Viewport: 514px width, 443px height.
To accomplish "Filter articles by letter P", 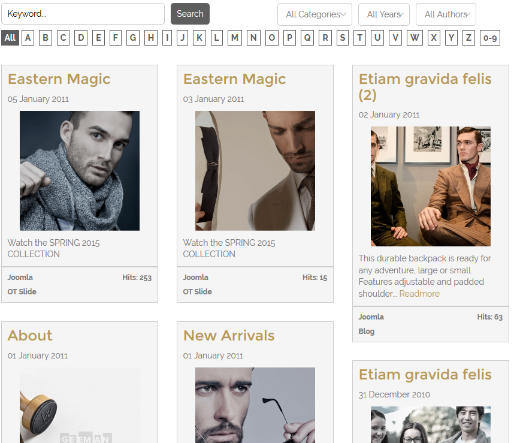I will (x=289, y=38).
